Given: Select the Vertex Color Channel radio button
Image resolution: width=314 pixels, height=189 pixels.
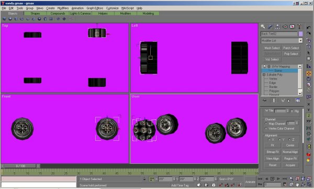Looking at the screenshot, I should point(266,128).
